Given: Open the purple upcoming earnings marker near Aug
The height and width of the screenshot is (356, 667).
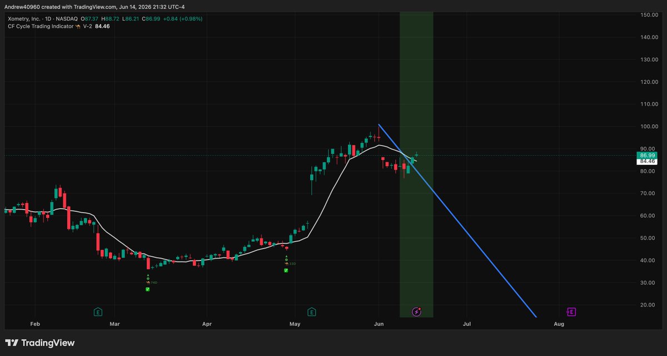Looking at the screenshot, I should (x=571, y=312).
